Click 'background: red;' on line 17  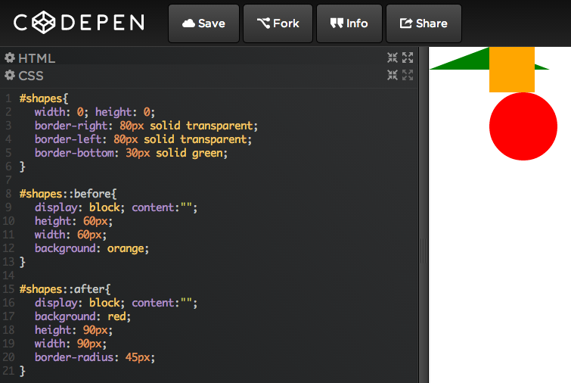coord(82,316)
